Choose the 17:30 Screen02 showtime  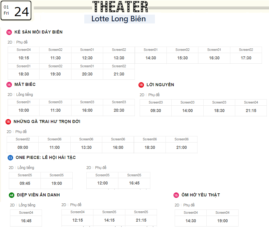(246, 55)
